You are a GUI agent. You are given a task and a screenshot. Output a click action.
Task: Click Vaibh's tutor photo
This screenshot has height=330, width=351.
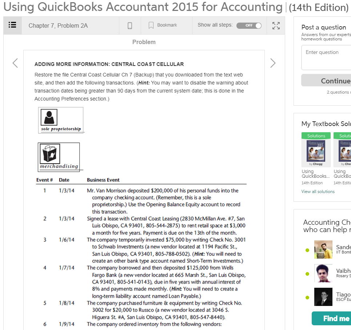pos(323,273)
